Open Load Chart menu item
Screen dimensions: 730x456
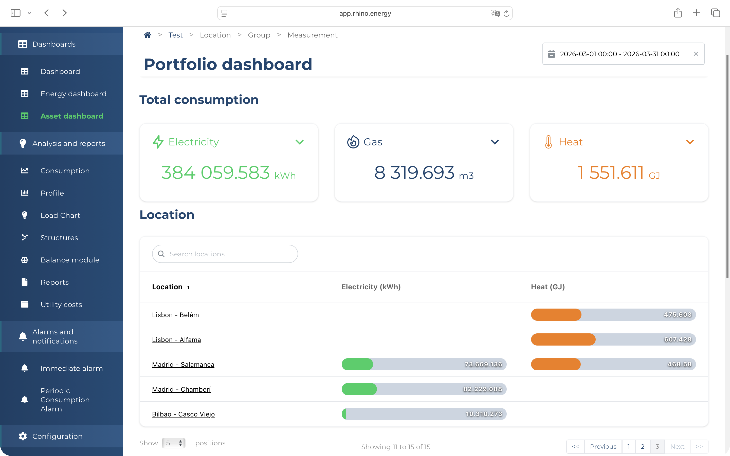(60, 215)
